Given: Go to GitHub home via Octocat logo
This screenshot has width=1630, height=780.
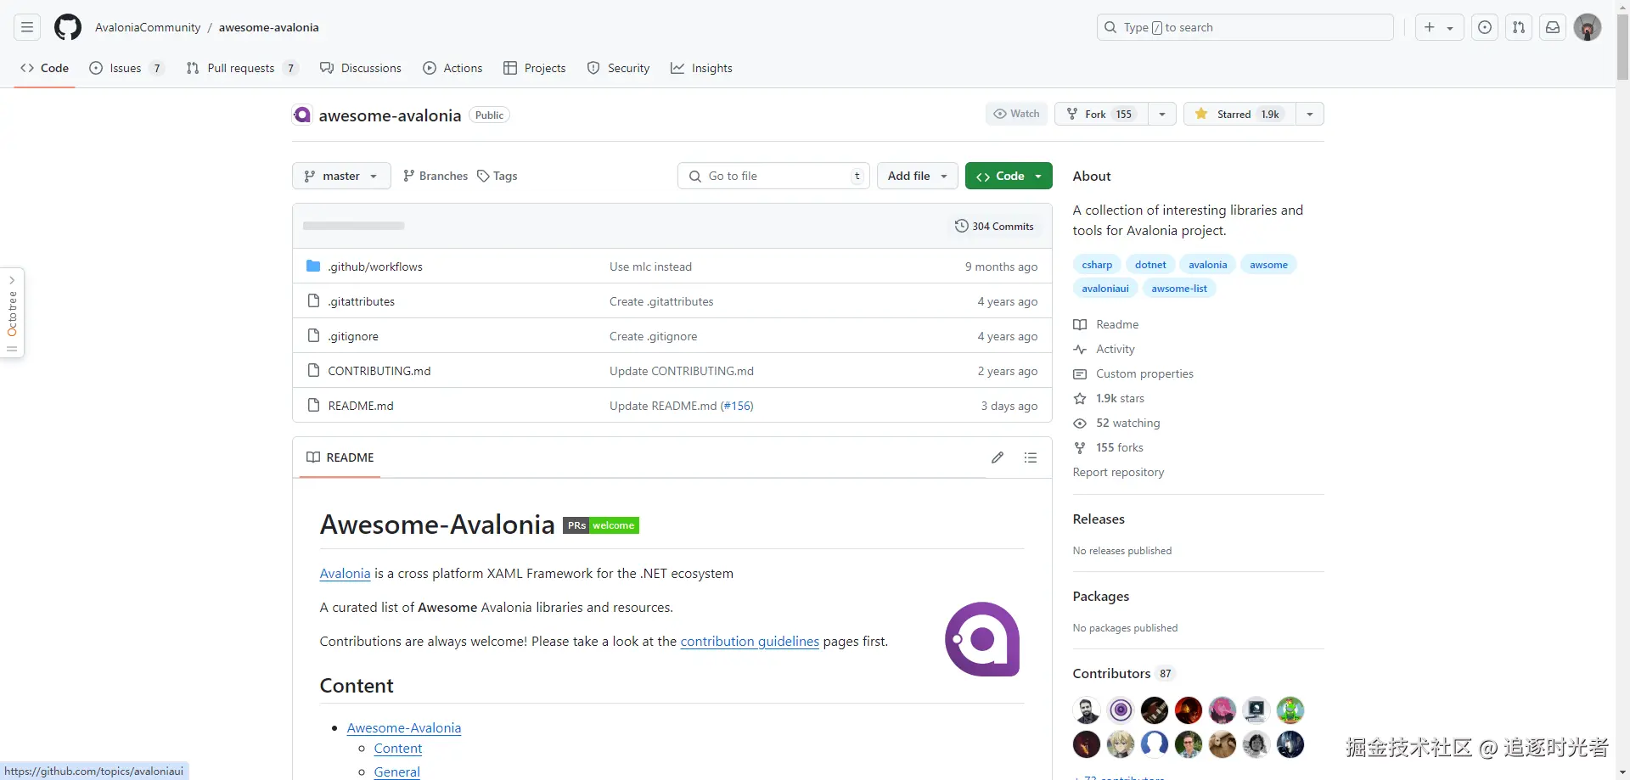Looking at the screenshot, I should click(x=68, y=27).
